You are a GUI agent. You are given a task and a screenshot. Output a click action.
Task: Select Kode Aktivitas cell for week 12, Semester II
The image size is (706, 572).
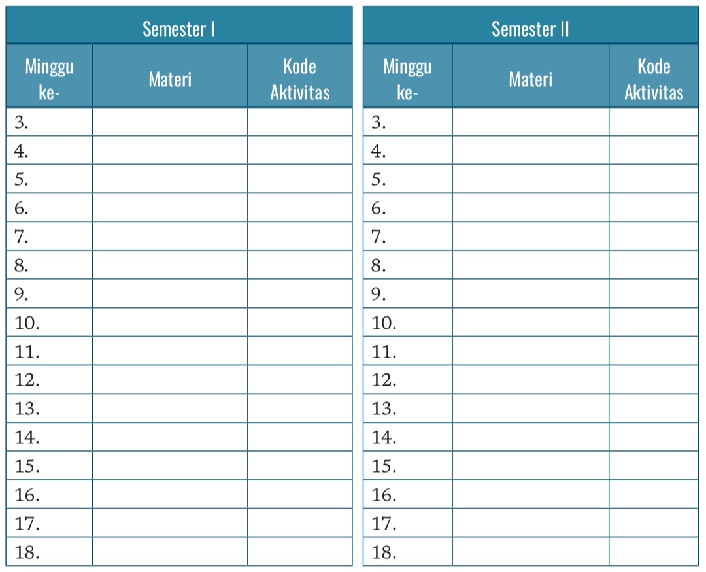654,380
